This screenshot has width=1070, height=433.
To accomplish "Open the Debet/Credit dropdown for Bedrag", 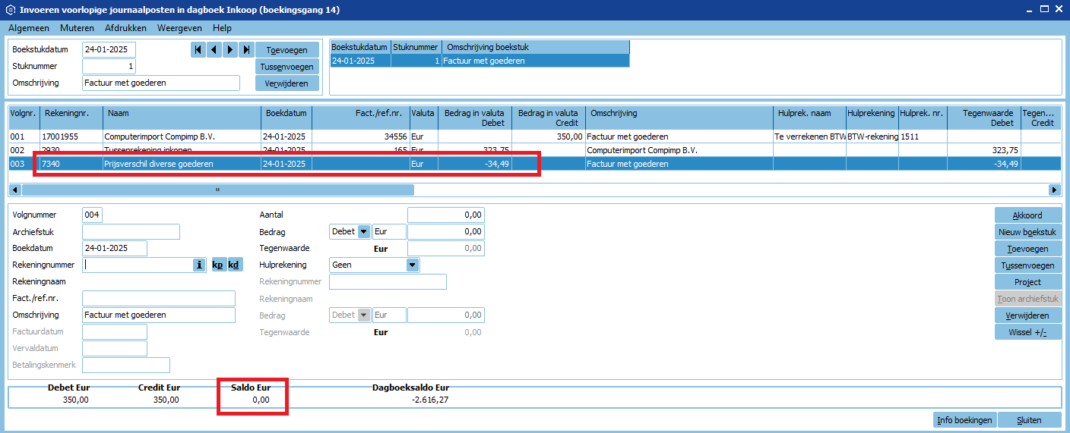I will 363,232.
